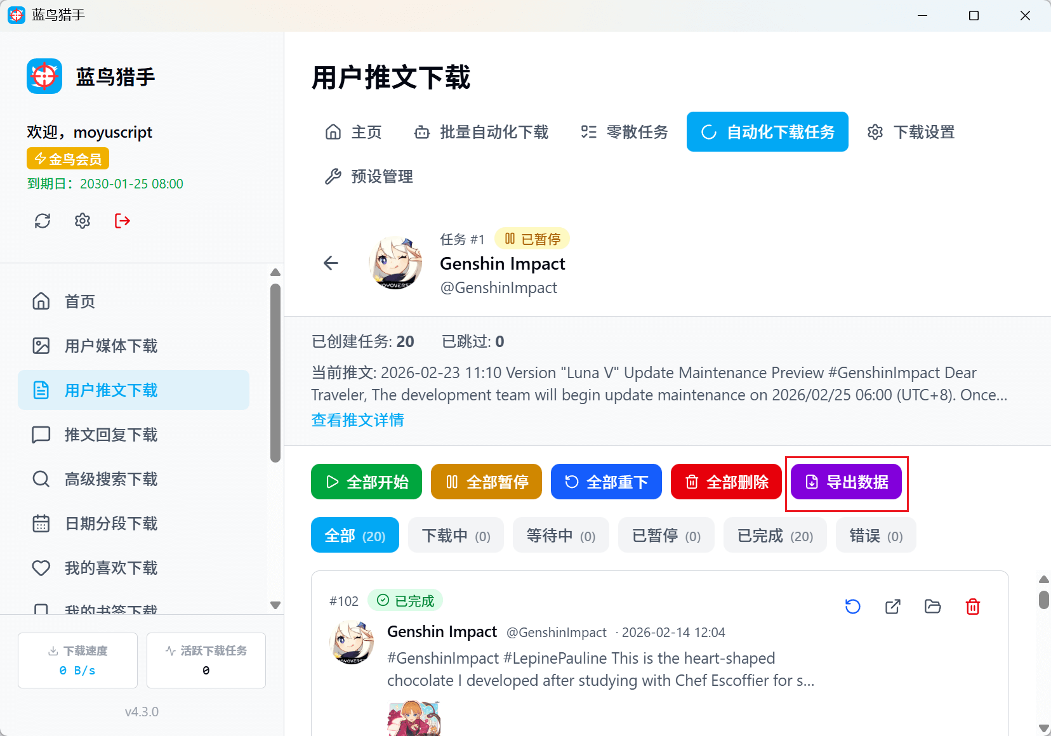This screenshot has width=1051, height=736.
Task: Open folder for tweet #102
Action: (932, 607)
